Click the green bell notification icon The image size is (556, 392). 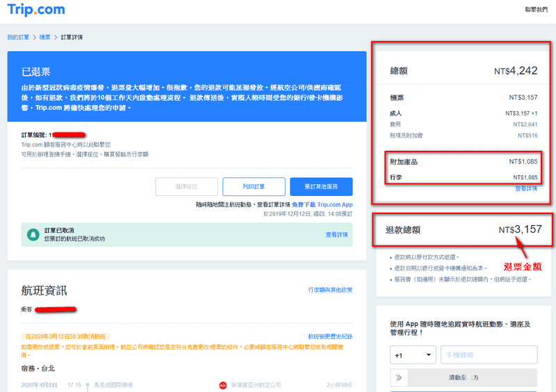coord(33,235)
